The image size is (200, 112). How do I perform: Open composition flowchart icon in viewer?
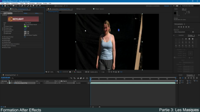[116, 72]
